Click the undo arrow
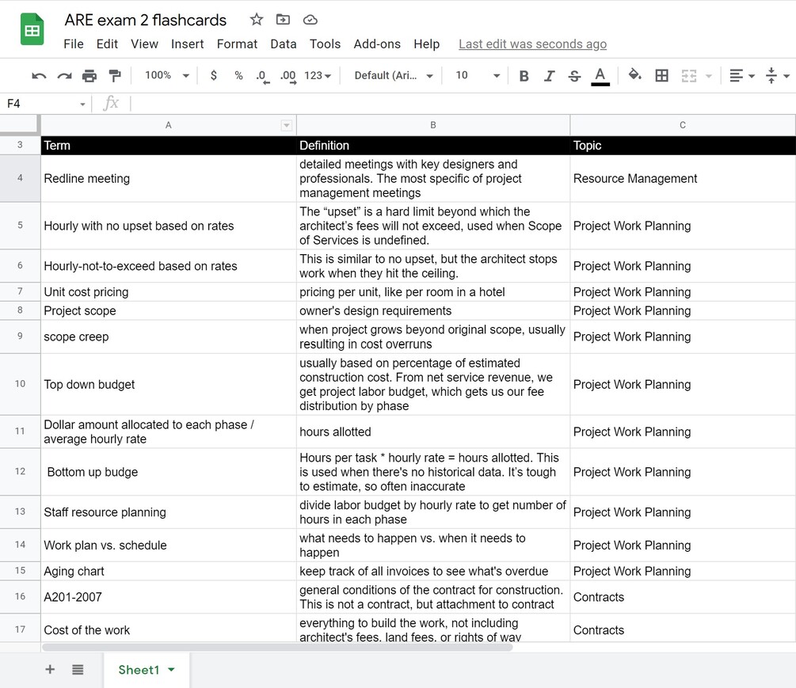 point(39,75)
